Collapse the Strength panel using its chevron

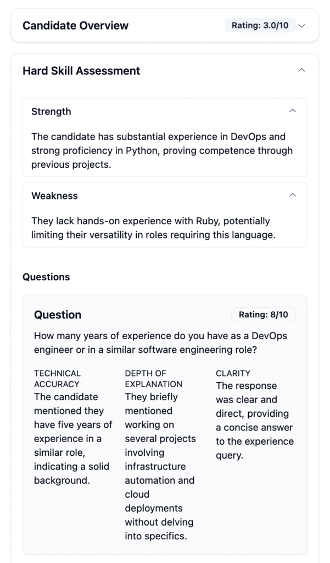[x=293, y=111]
